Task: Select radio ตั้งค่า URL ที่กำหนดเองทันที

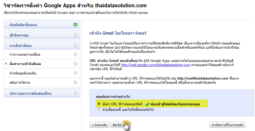Action: pos(99,104)
